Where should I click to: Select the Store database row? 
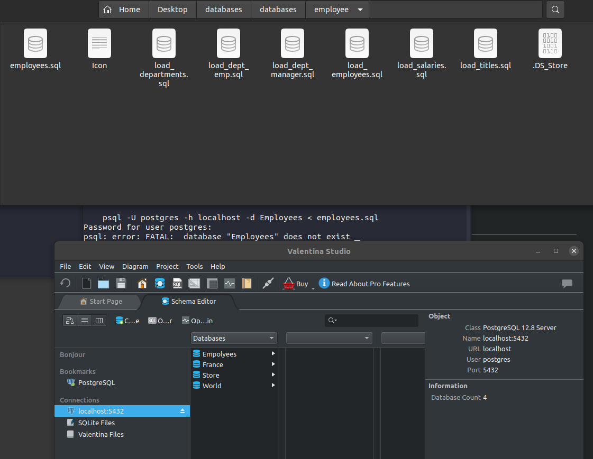click(x=234, y=375)
